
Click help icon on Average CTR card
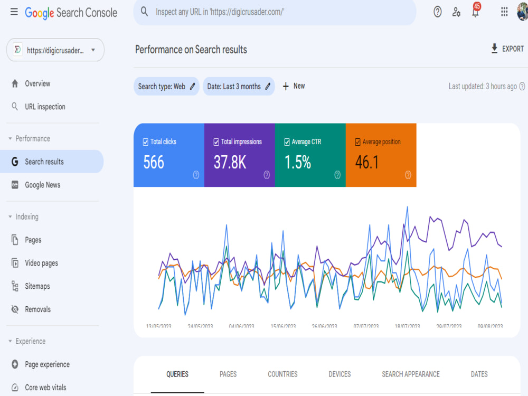337,175
